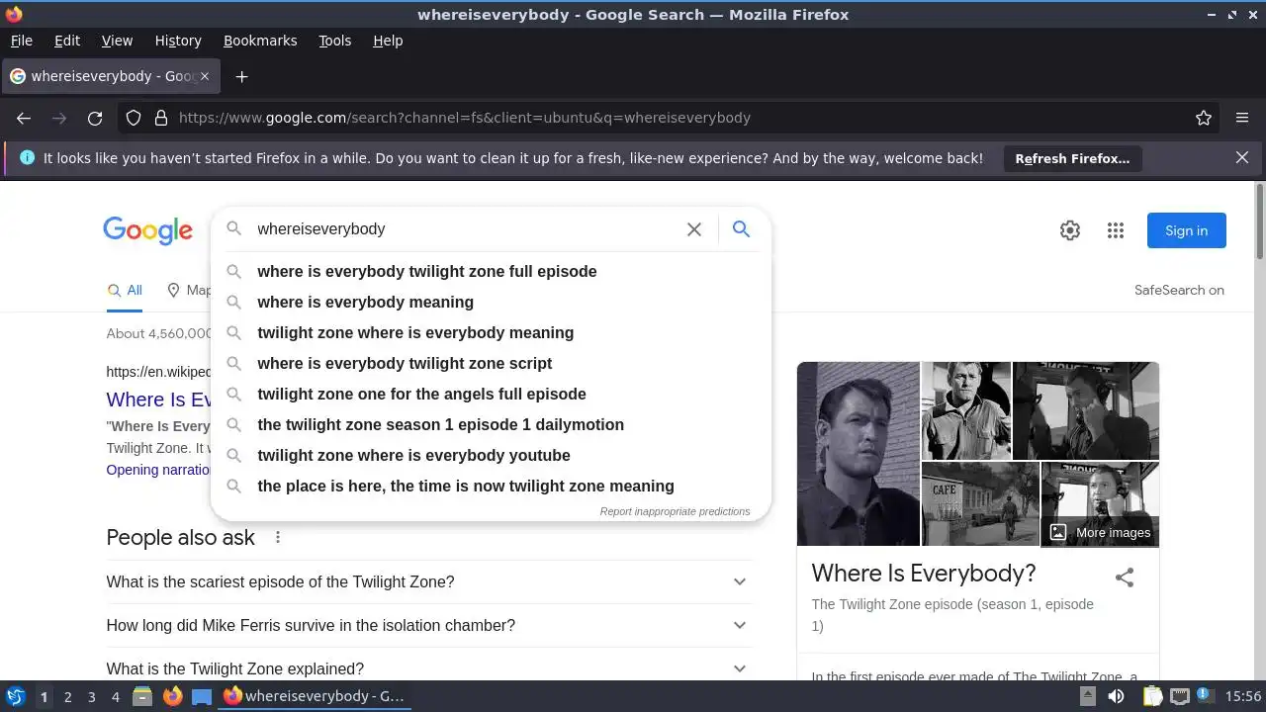Open the Google apps grid icon

coord(1116,230)
